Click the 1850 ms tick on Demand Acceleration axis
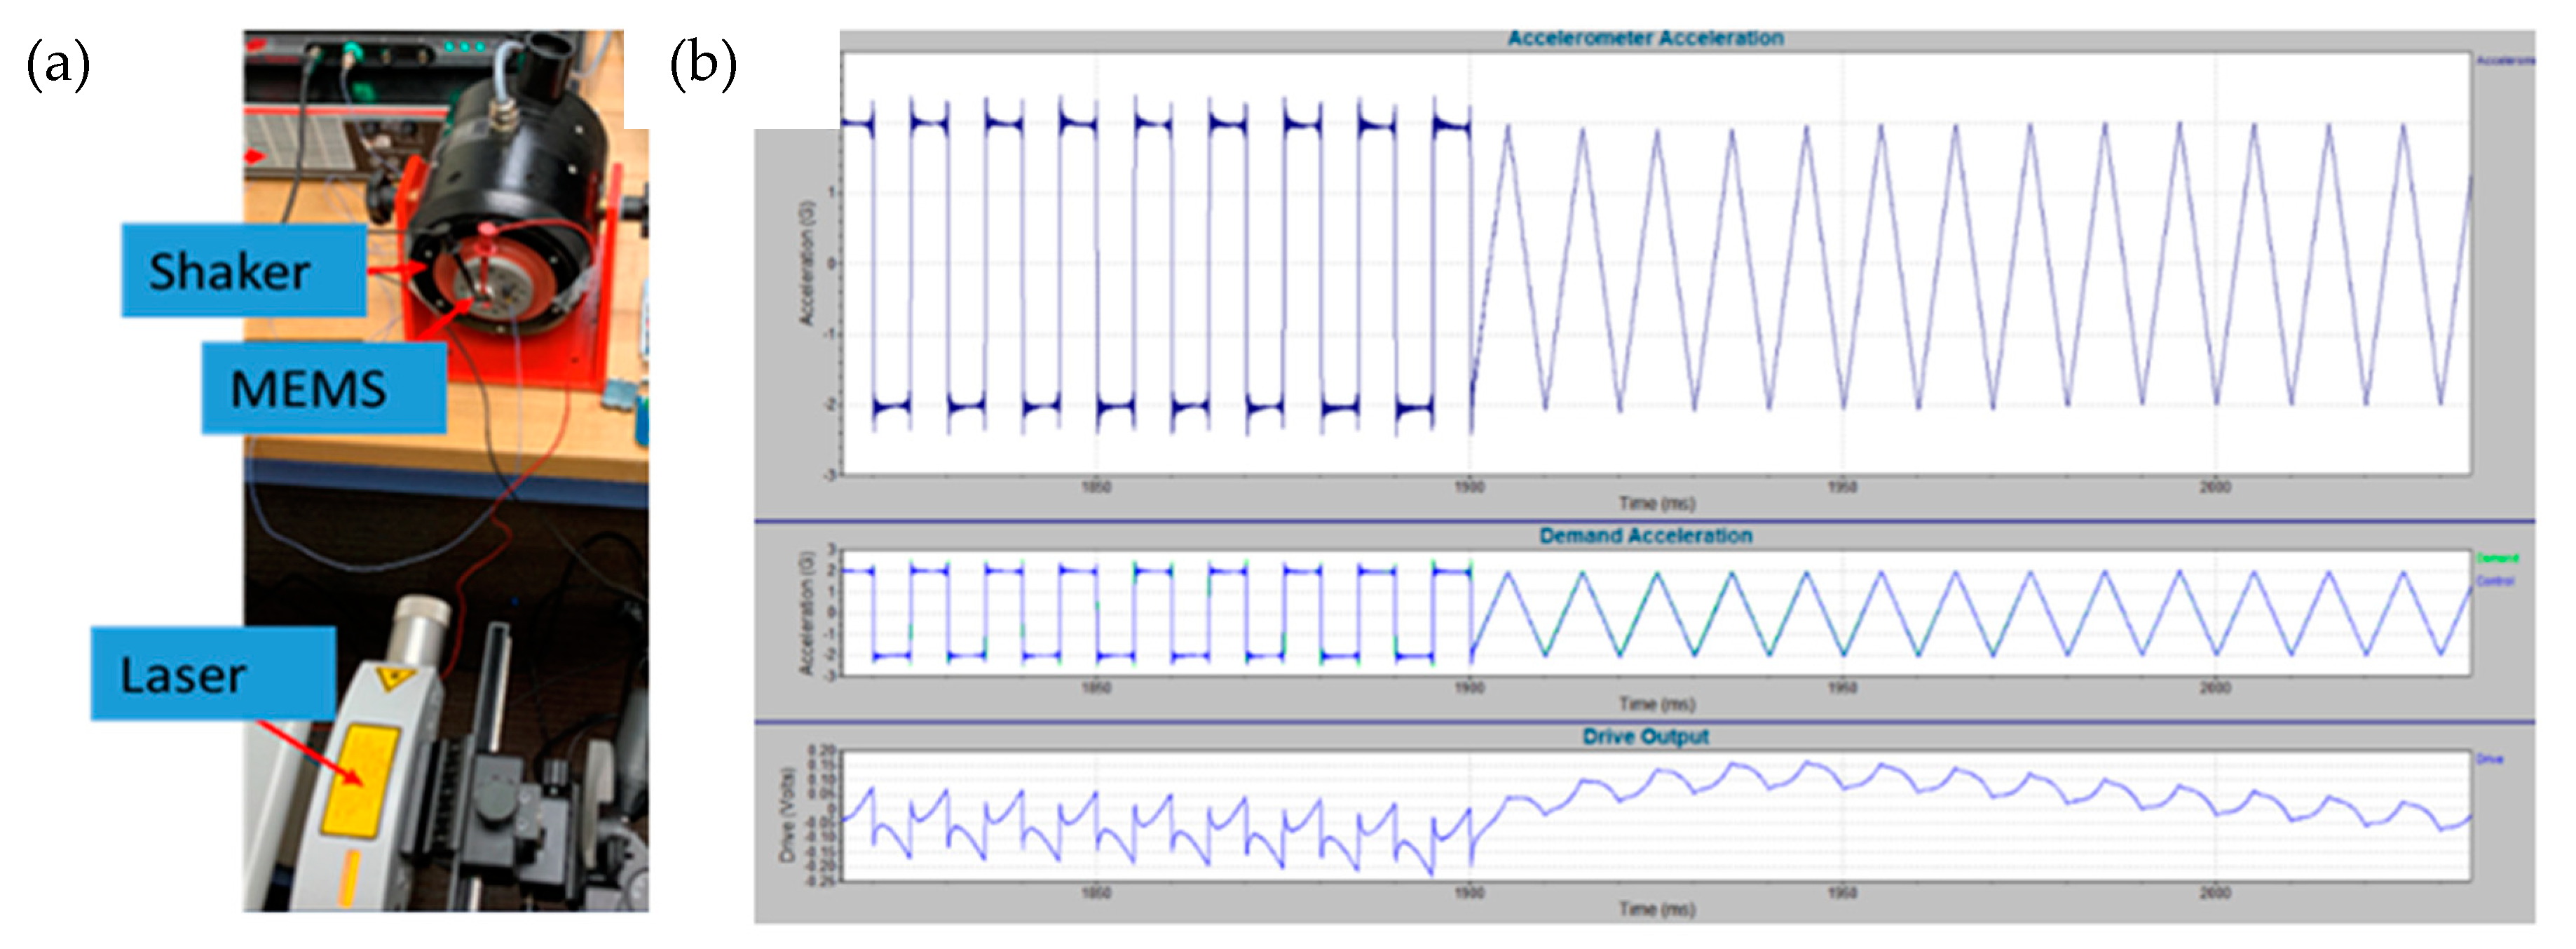Viewport: 2576px width, 949px height. [1096, 687]
